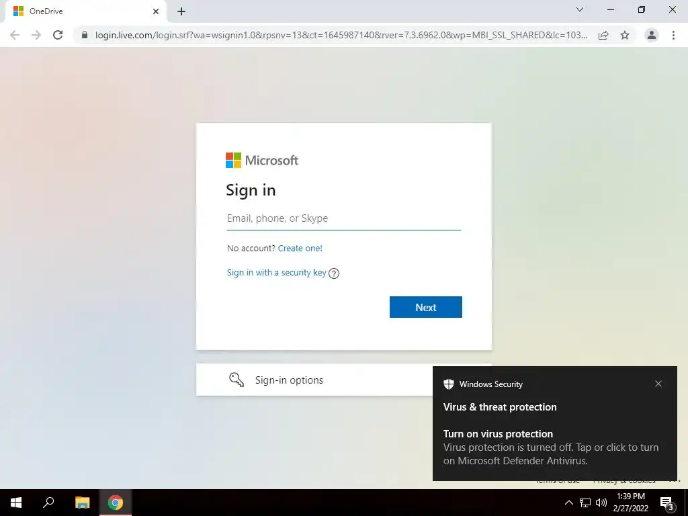Click the Next button
This screenshot has height=516, width=688.
click(x=425, y=307)
